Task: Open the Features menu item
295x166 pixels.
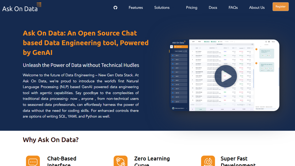Action: pos(136,8)
